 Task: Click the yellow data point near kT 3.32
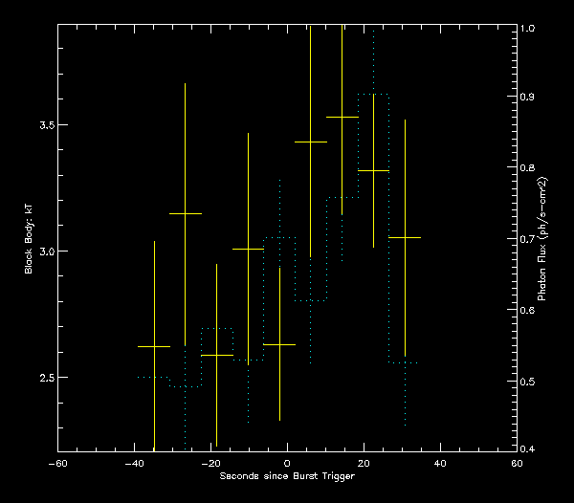(373, 170)
